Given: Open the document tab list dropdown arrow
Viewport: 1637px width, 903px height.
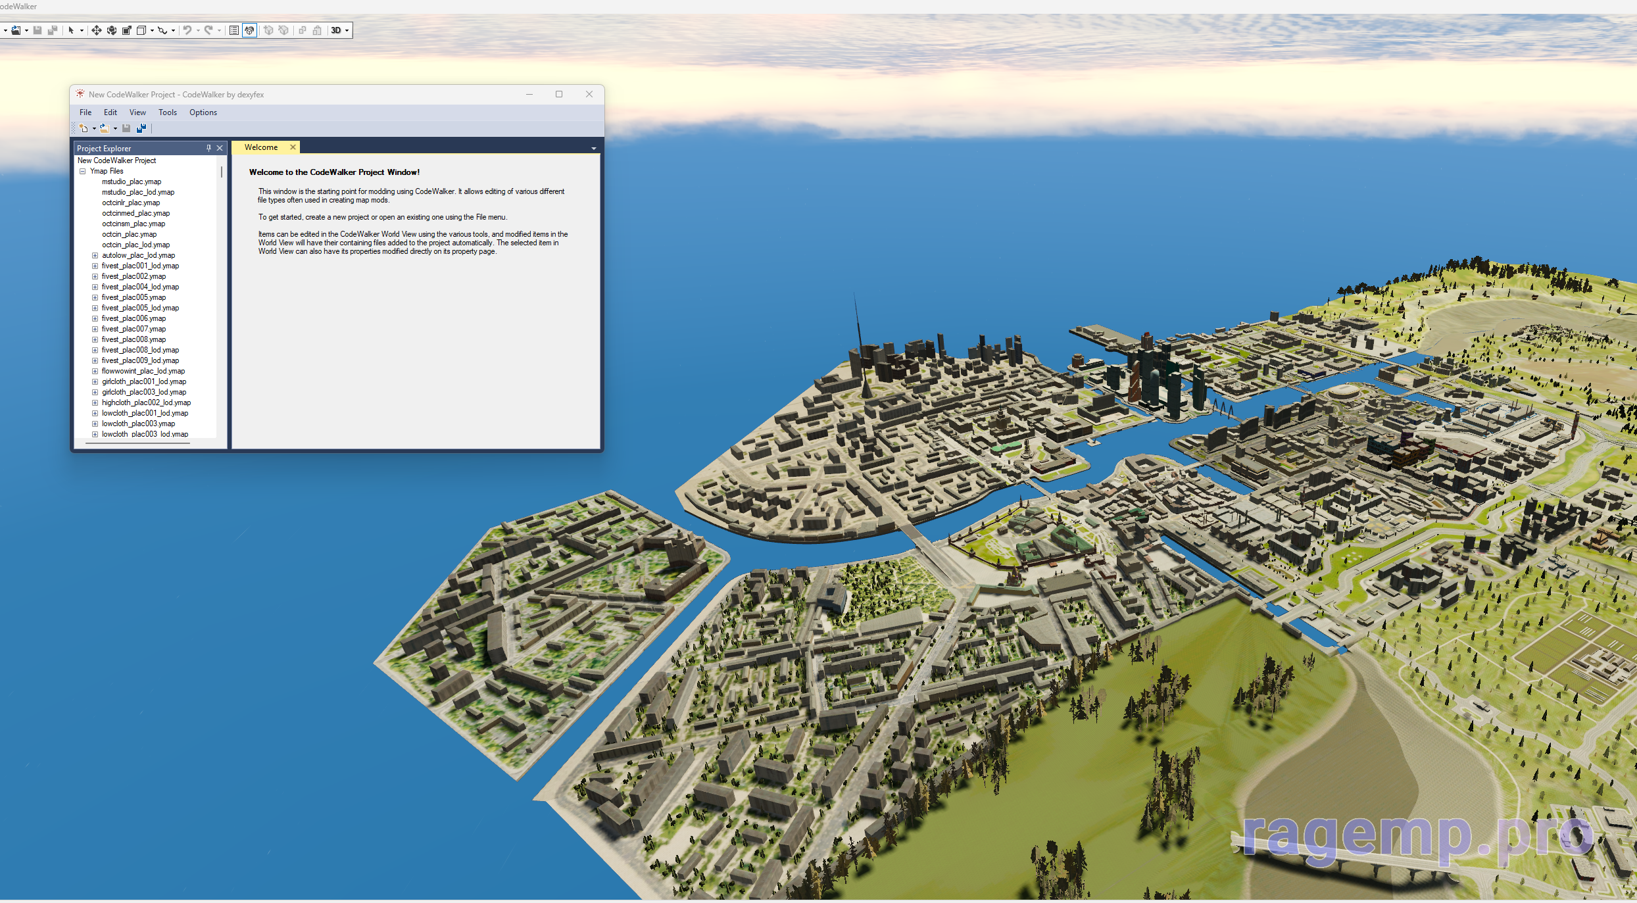Looking at the screenshot, I should click(594, 149).
